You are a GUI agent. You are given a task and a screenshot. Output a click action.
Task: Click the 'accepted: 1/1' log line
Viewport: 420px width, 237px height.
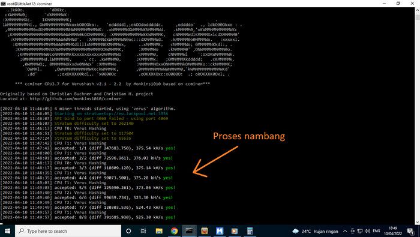(88, 148)
